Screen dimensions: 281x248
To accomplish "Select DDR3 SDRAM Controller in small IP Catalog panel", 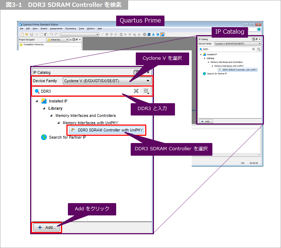I will 238,70.
